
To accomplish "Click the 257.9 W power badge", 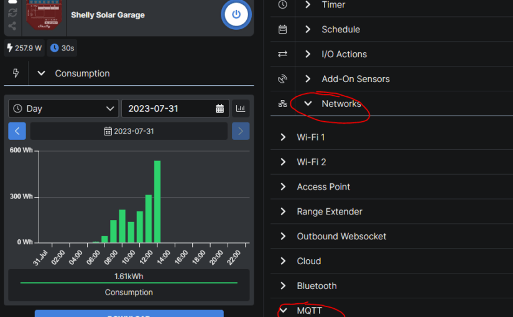I will coord(24,48).
